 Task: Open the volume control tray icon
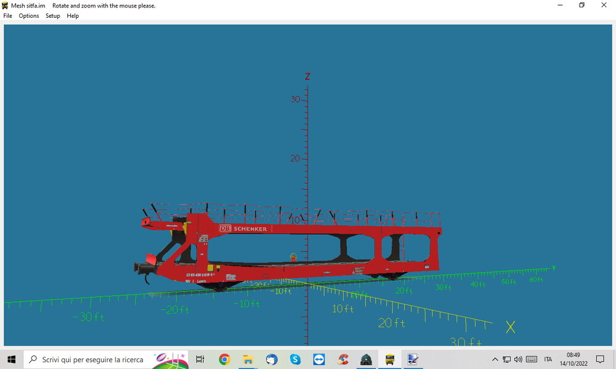518,359
